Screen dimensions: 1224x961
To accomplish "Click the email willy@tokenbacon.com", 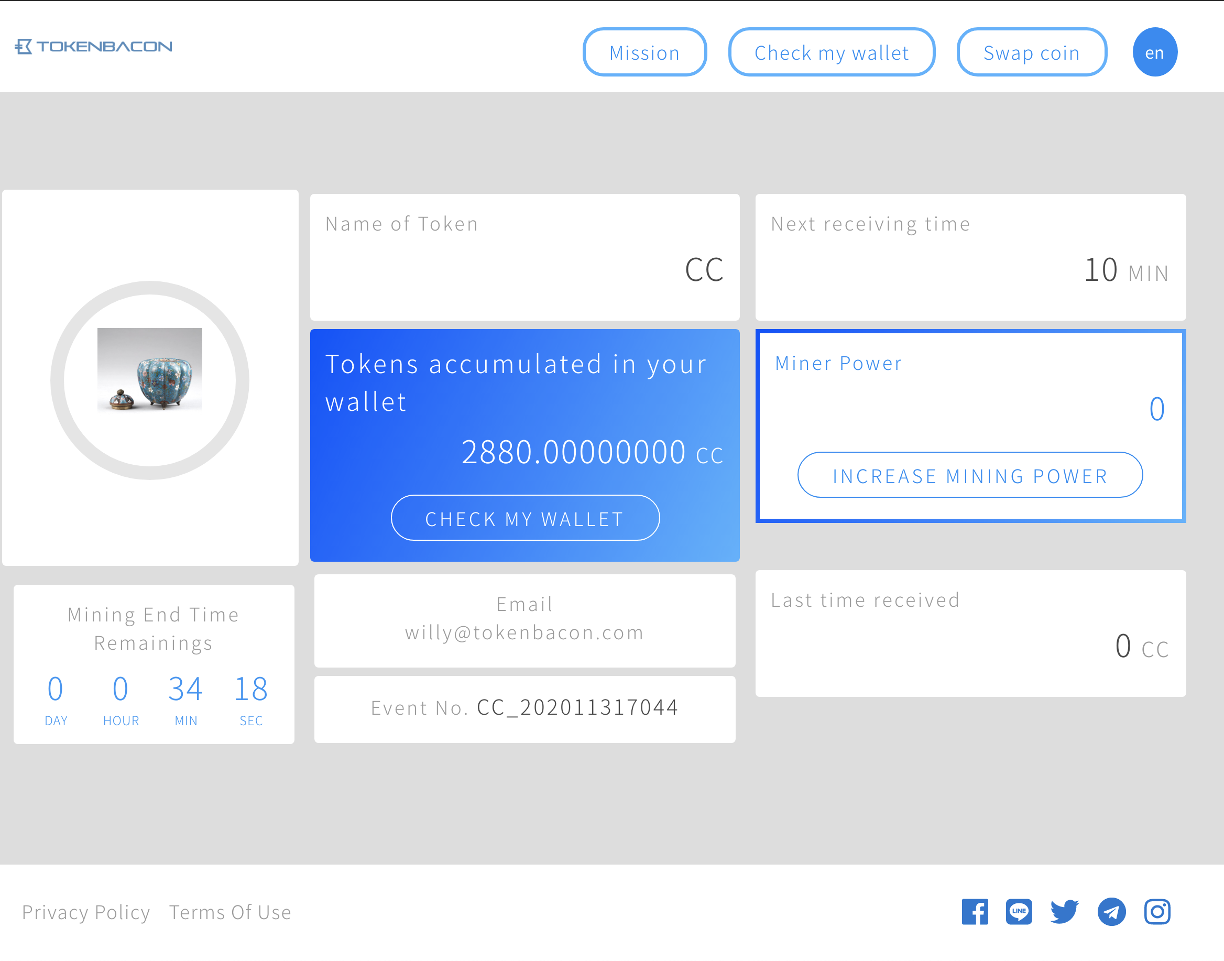I will pos(524,633).
